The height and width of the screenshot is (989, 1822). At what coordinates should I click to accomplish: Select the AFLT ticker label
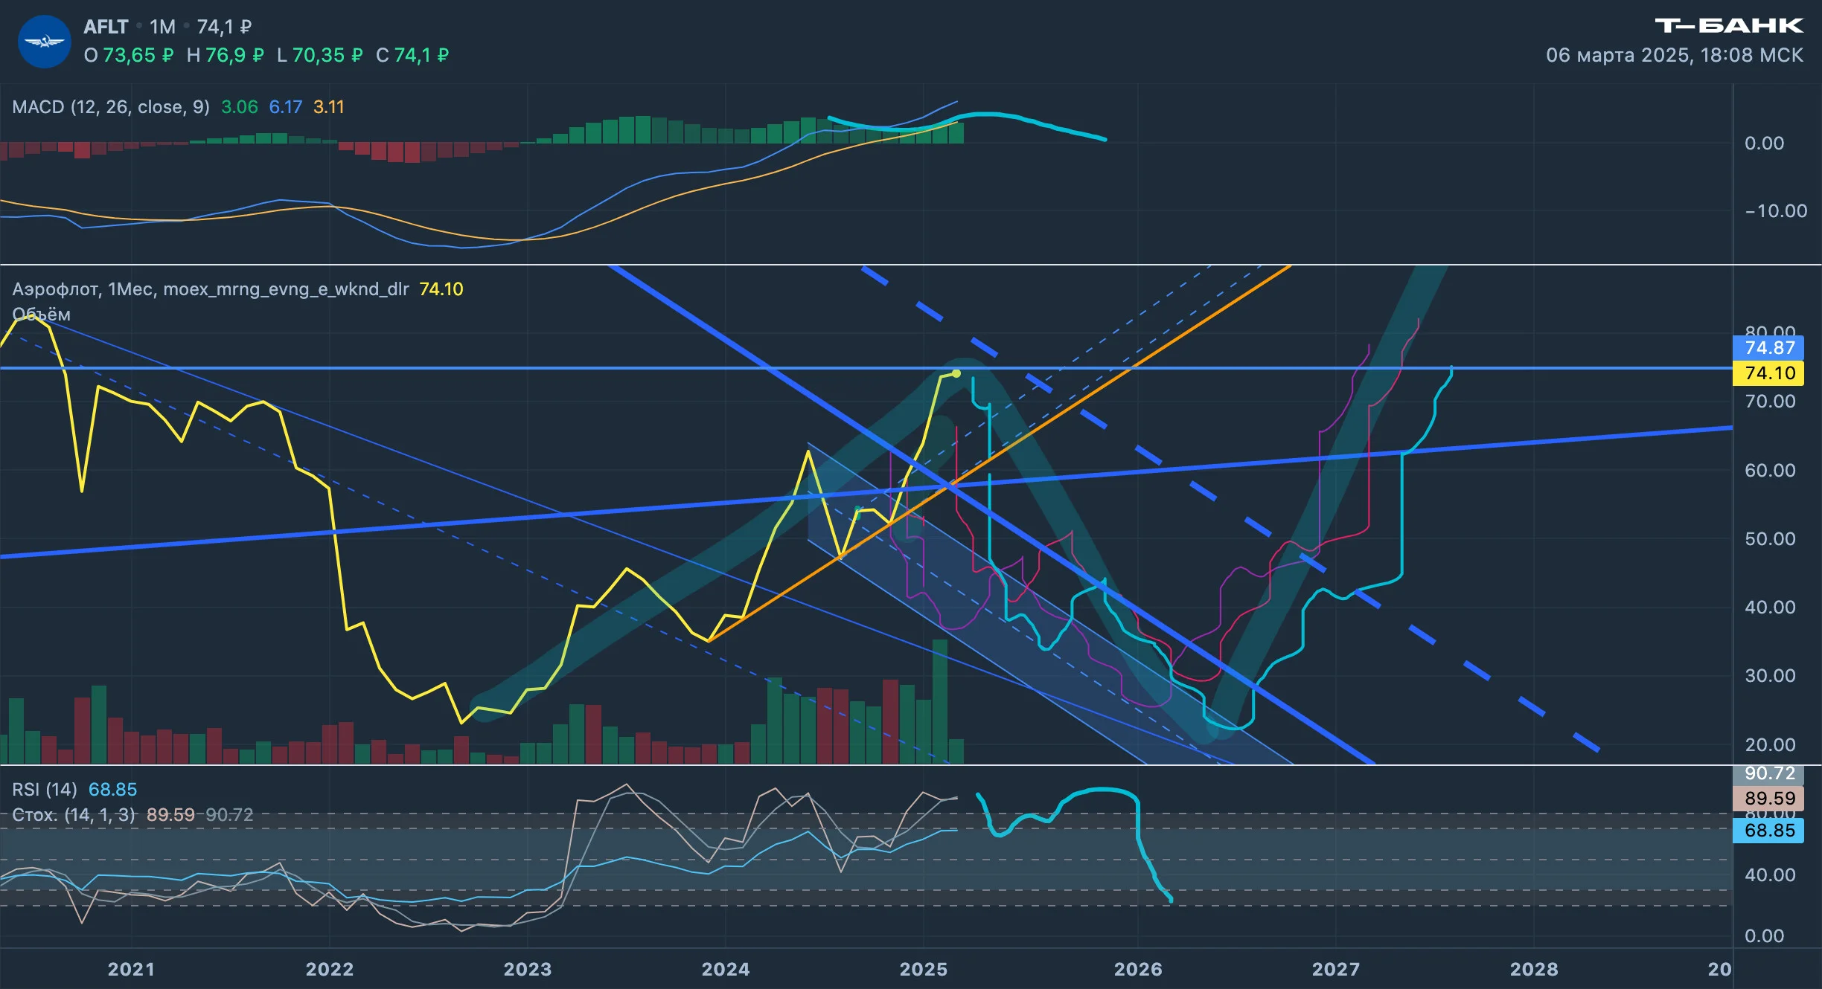106,27
